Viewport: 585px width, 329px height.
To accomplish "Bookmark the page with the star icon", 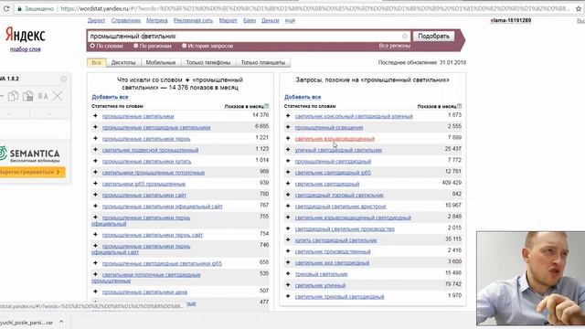I will 579,8.
